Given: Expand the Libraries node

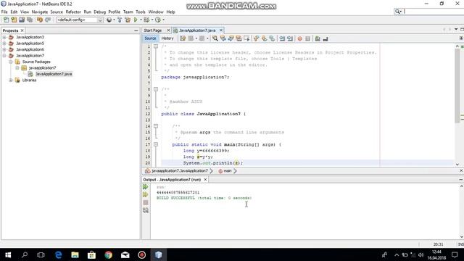Looking at the screenshot, I should click(x=11, y=80).
